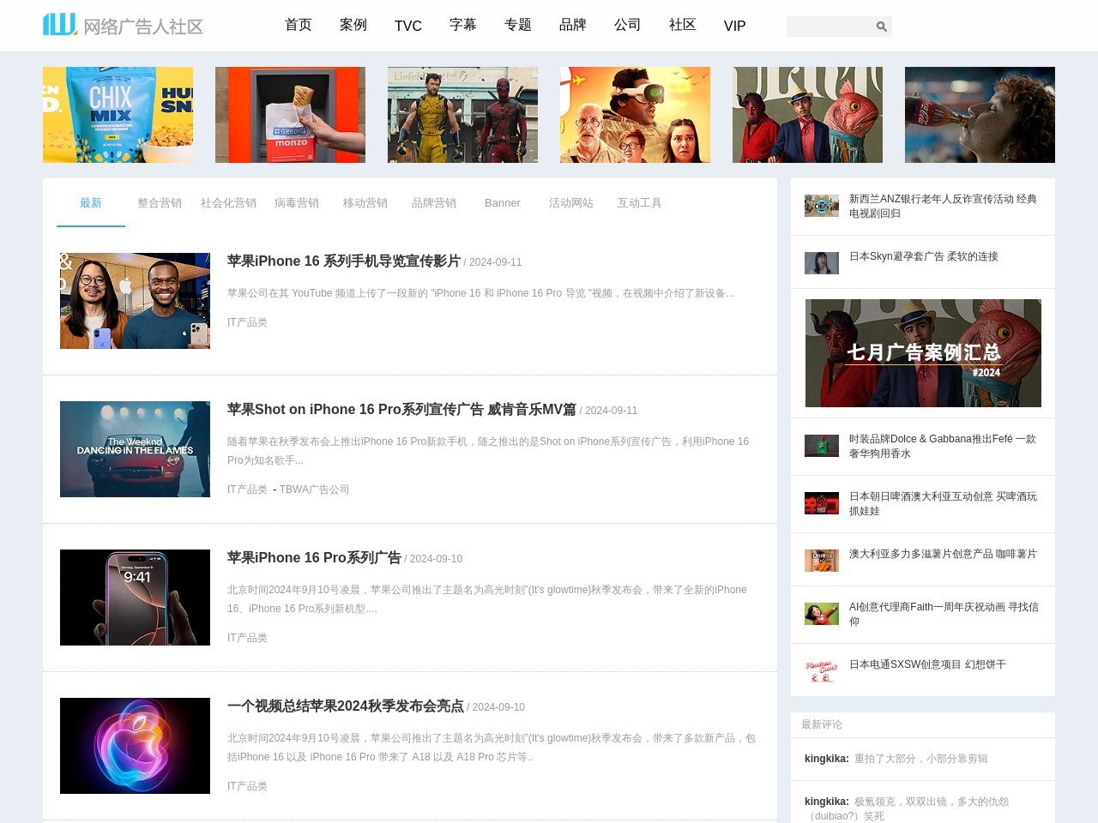
Task: Click the search magnifier icon
Action: click(x=881, y=27)
